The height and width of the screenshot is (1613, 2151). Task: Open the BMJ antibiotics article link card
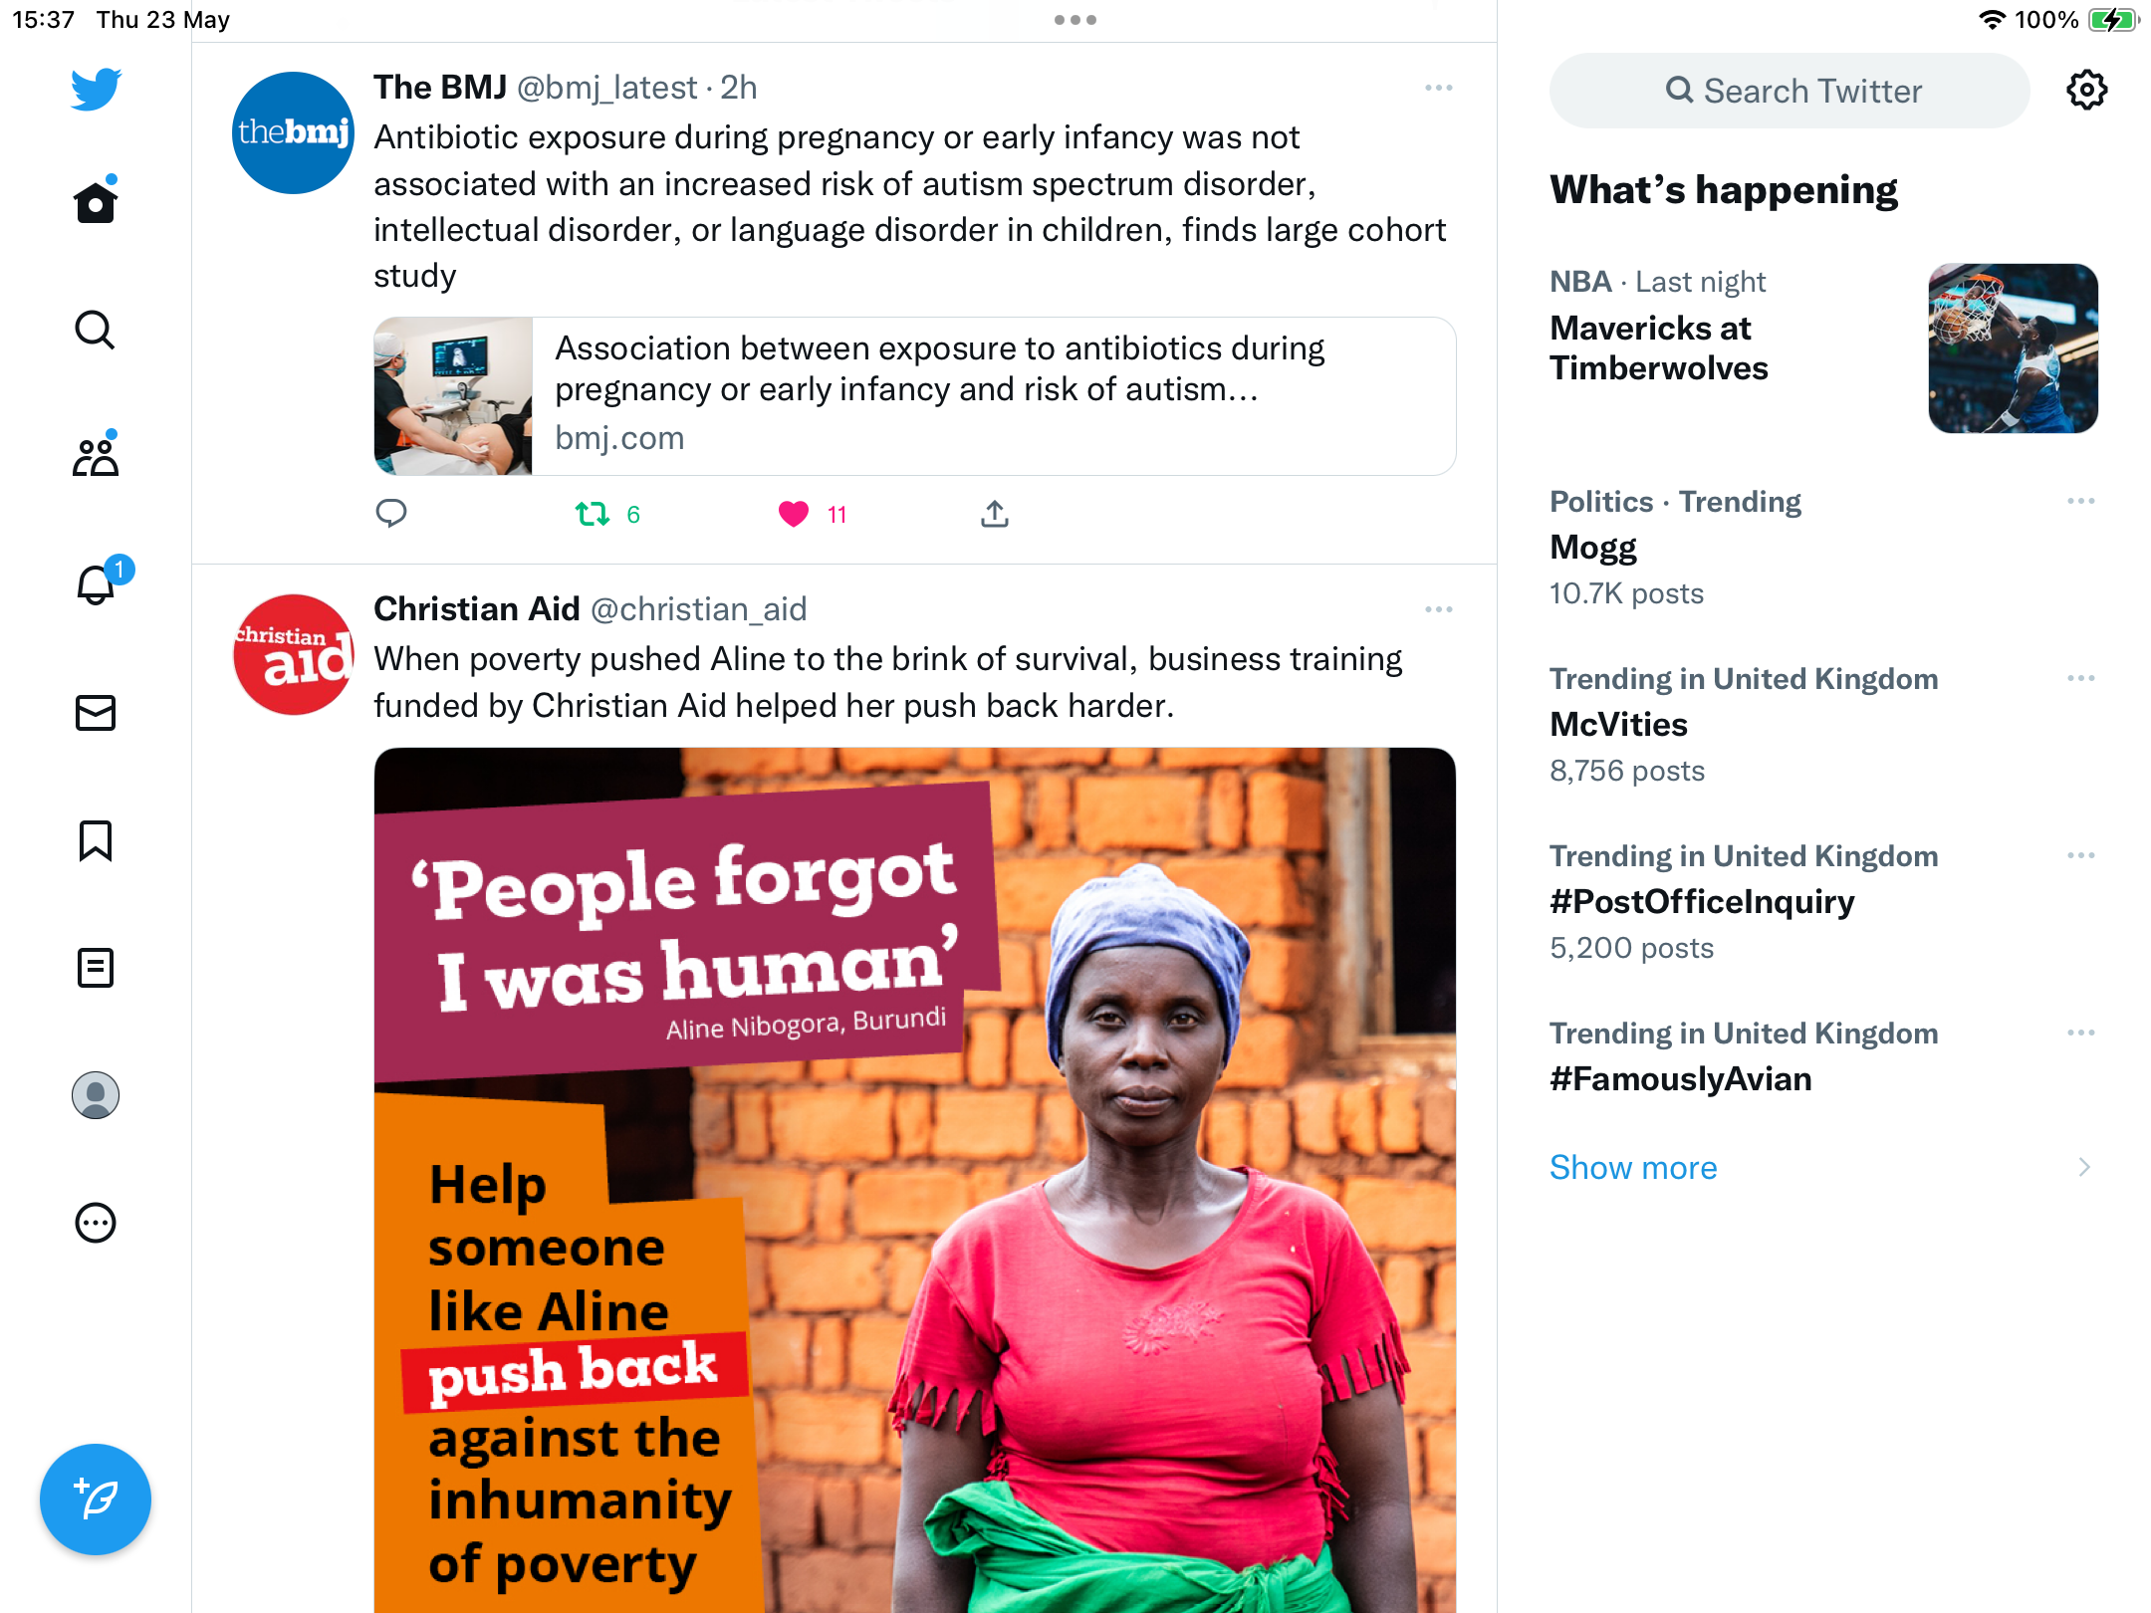(x=915, y=396)
